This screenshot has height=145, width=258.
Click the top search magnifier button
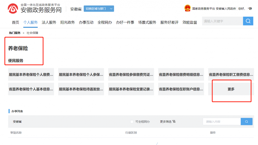(x=248, y=21)
